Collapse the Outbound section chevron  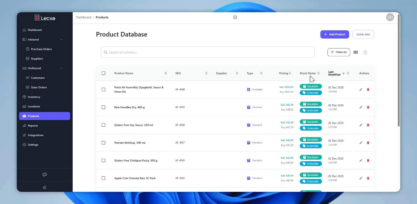[x=61, y=68]
